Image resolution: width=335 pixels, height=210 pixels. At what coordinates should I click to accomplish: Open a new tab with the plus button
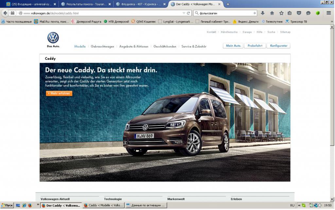click(x=228, y=4)
